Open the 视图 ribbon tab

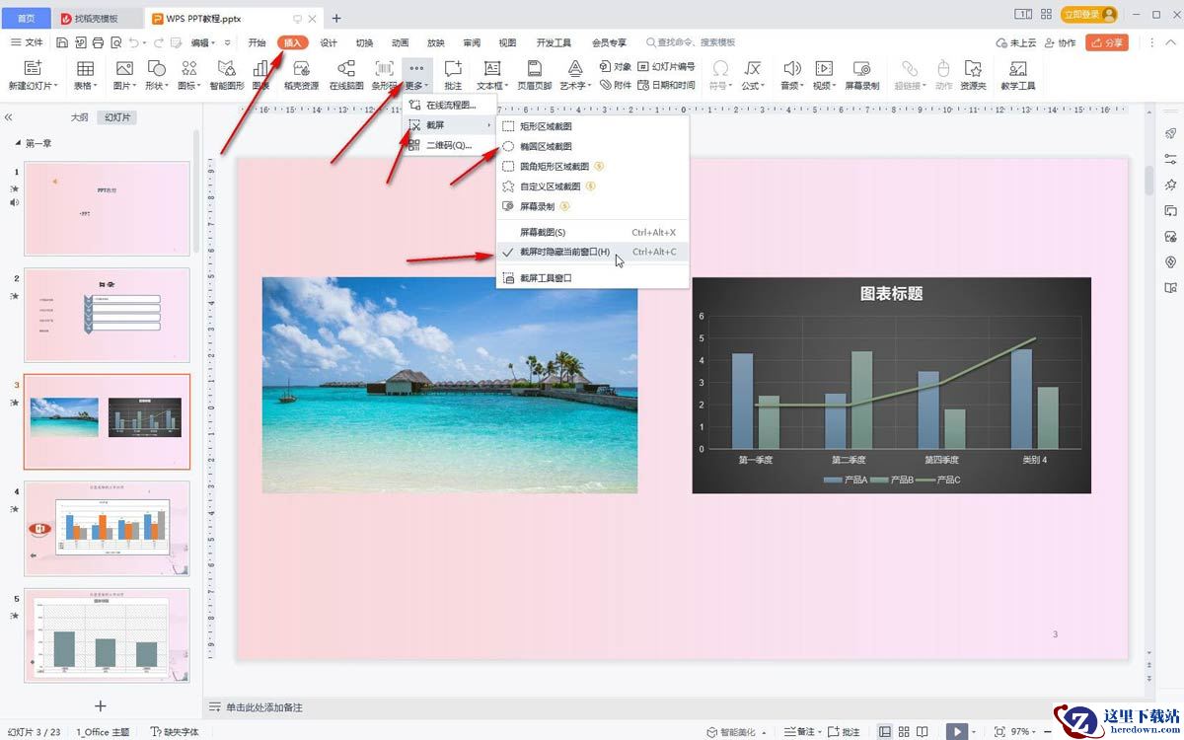pyautogui.click(x=507, y=42)
